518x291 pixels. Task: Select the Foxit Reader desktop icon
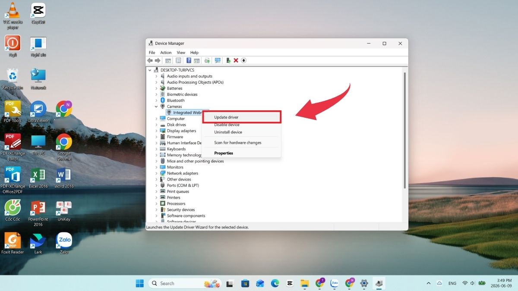coord(13,244)
